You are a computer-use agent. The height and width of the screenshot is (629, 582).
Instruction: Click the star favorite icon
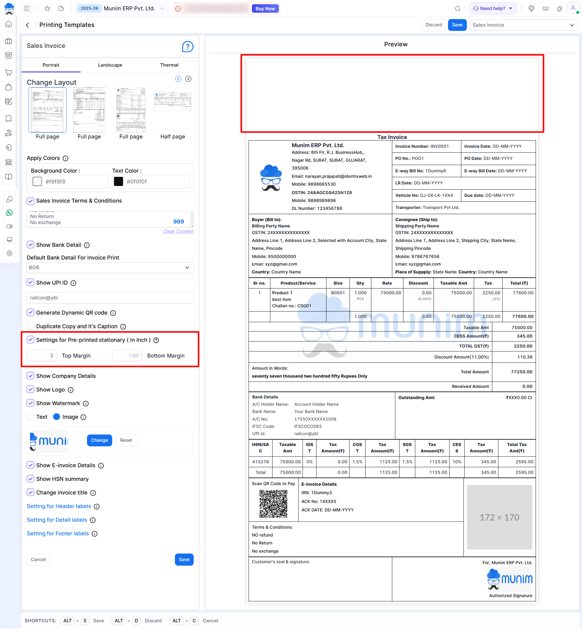[47, 8]
